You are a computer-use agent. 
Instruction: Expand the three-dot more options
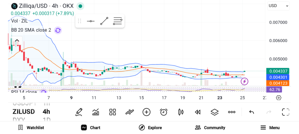tap(232, 112)
